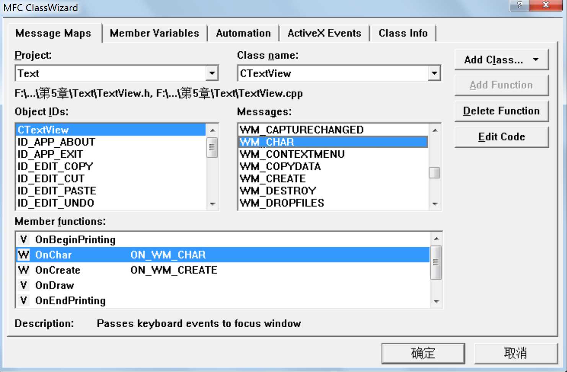Click Messages list scrollbar thumb
The image size is (567, 372).
click(x=435, y=173)
